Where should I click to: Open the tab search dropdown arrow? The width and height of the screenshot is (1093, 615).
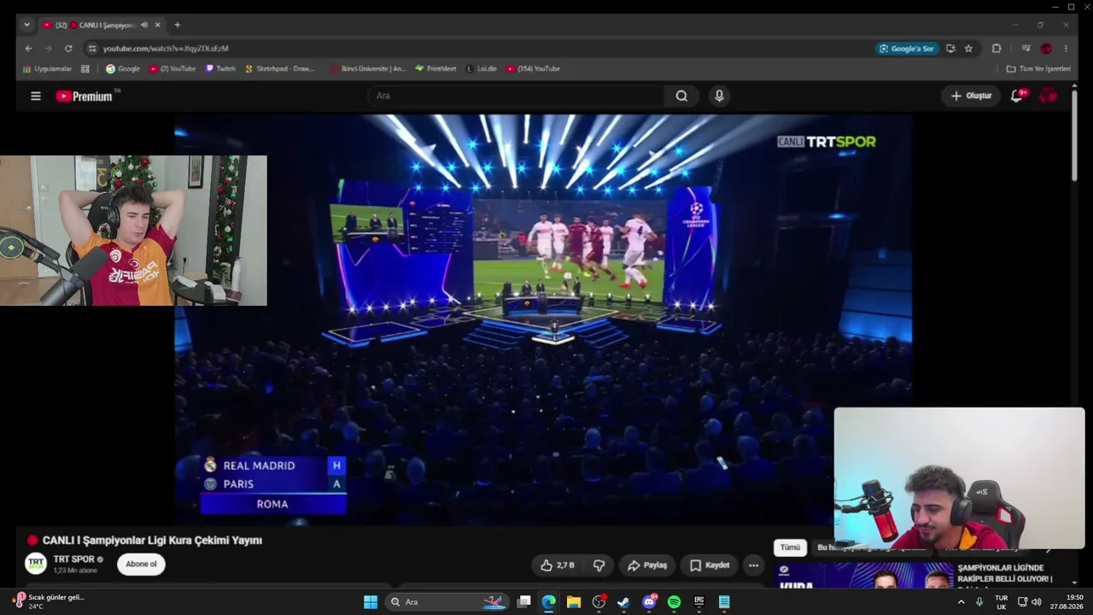click(26, 25)
